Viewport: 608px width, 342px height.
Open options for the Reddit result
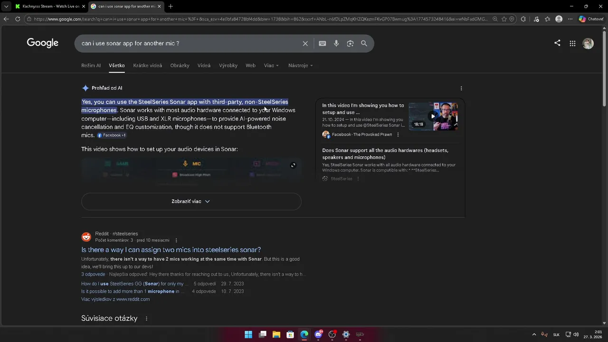coord(176,240)
